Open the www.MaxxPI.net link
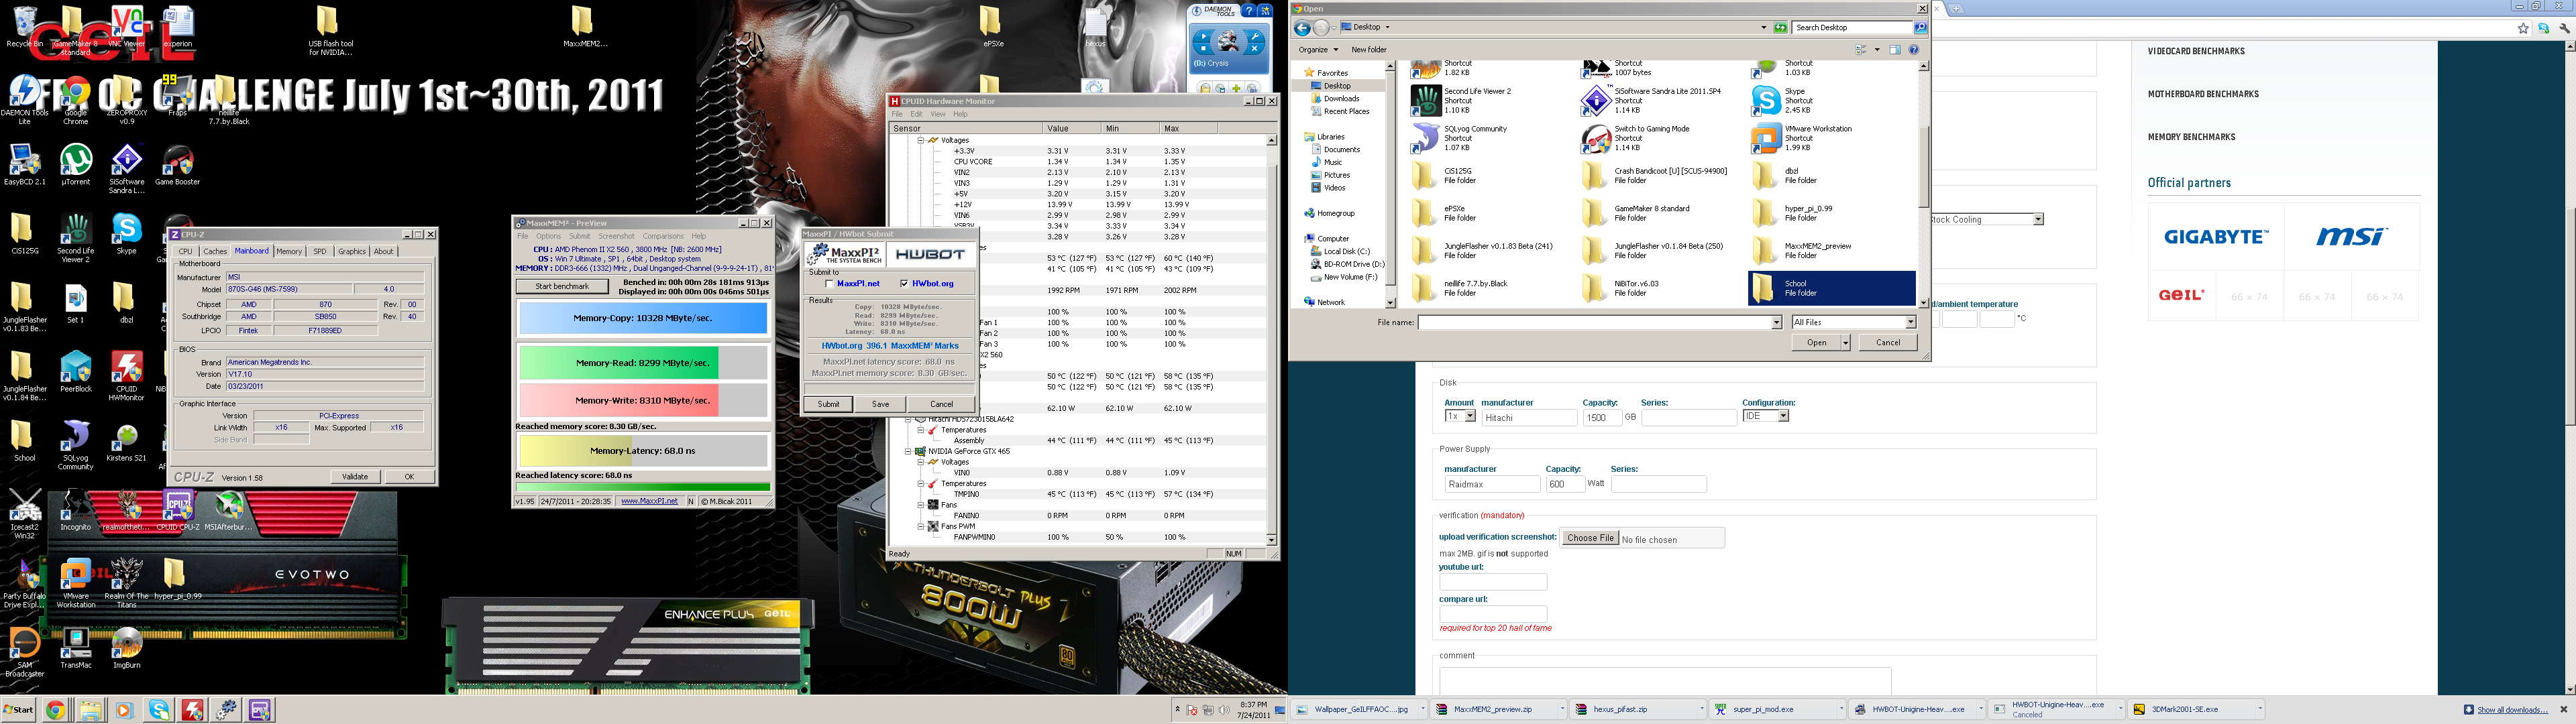 [x=649, y=502]
